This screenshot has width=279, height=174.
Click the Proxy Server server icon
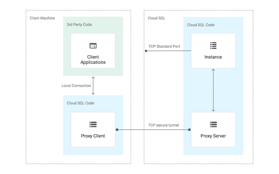(x=213, y=124)
